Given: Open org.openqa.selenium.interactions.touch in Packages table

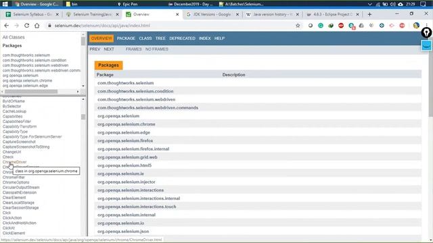Looking at the screenshot, I should tap(137, 207).
